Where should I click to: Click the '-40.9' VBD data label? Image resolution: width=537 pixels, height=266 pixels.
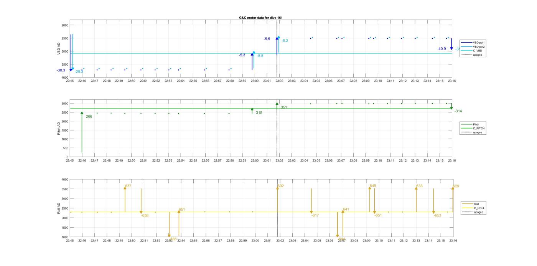click(441, 49)
